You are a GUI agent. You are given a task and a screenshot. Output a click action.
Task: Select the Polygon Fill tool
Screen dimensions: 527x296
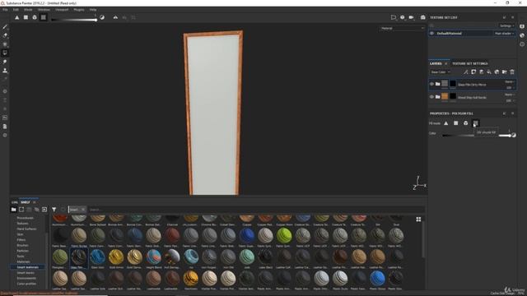(5, 53)
